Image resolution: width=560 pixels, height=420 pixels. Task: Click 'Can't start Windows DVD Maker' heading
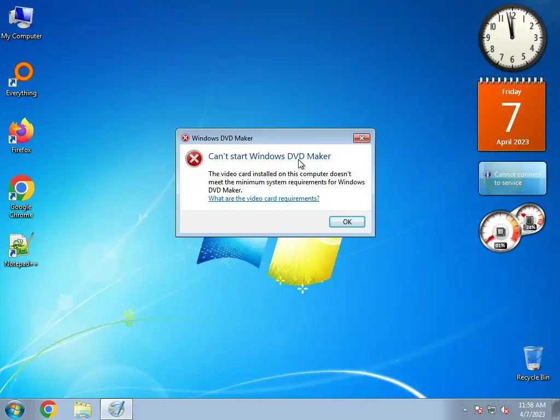(269, 156)
